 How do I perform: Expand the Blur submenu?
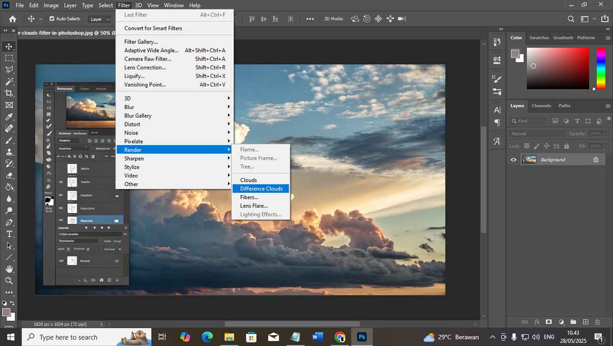[175, 107]
